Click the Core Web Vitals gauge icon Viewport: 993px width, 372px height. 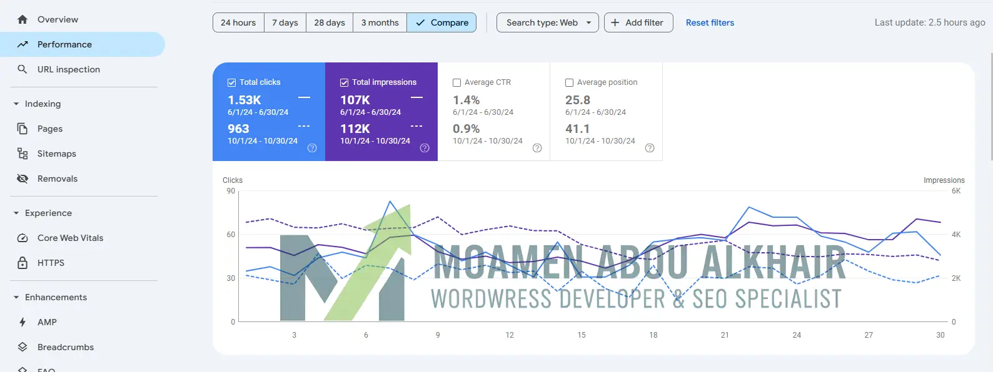coord(23,238)
